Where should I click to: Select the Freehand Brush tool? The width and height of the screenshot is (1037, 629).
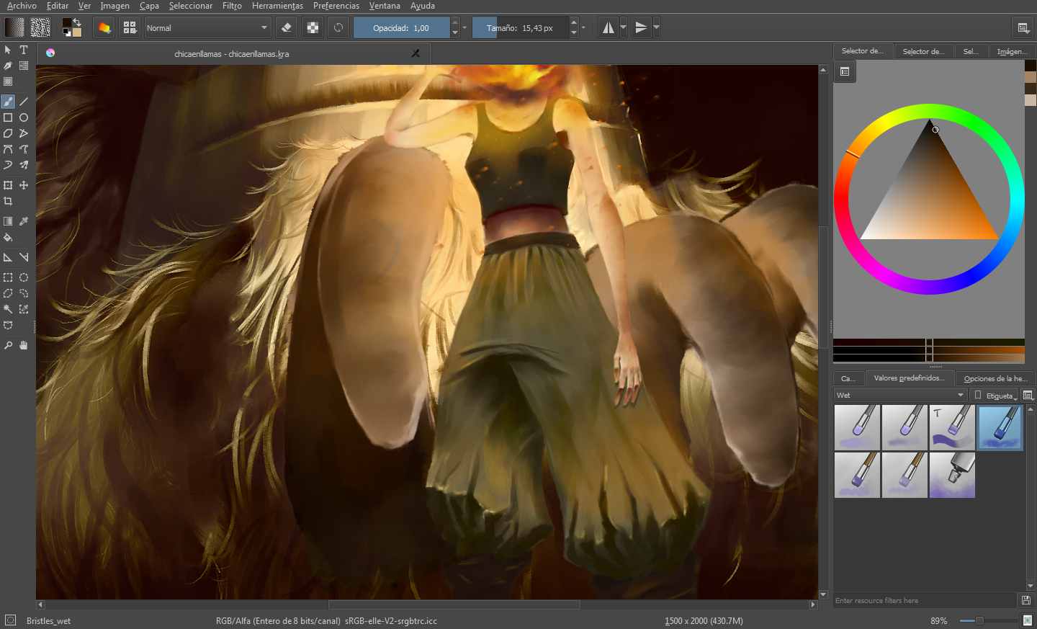(x=8, y=102)
